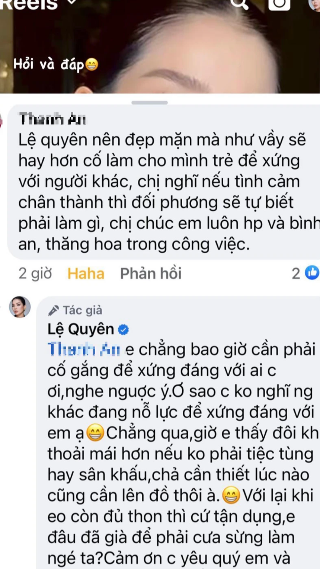Open Lệ Quyên's round profile picture

pos(20,307)
